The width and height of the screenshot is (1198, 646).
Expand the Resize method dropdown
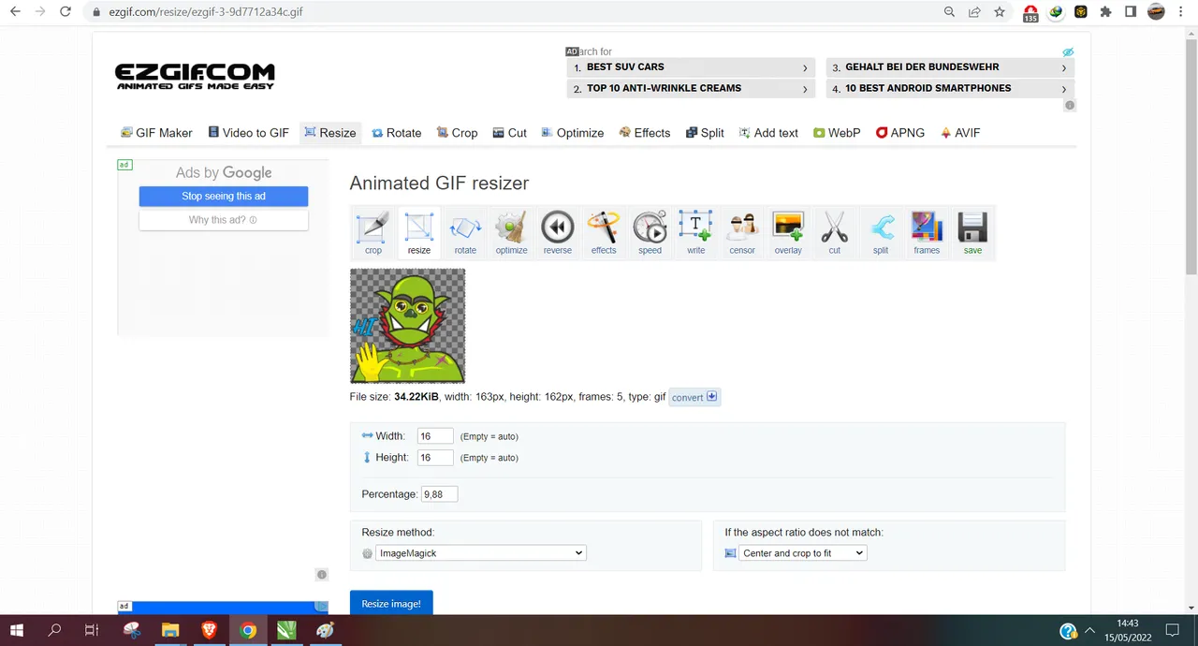[x=481, y=553]
